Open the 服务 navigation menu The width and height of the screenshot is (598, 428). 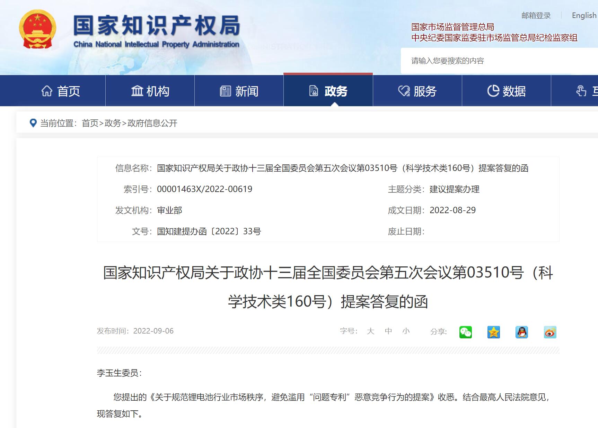417,91
